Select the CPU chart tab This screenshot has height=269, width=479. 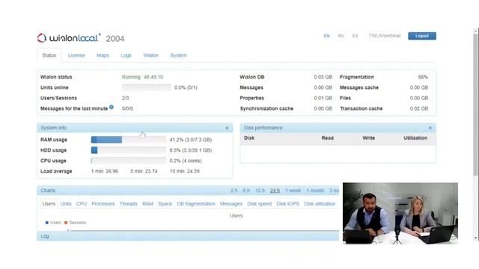[82, 204]
